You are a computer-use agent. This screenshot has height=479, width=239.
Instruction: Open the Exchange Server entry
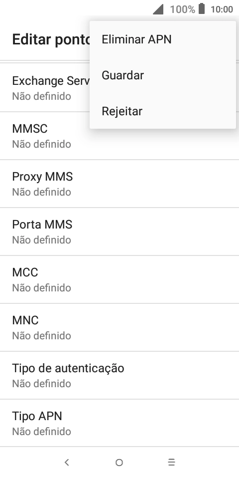coord(45,88)
